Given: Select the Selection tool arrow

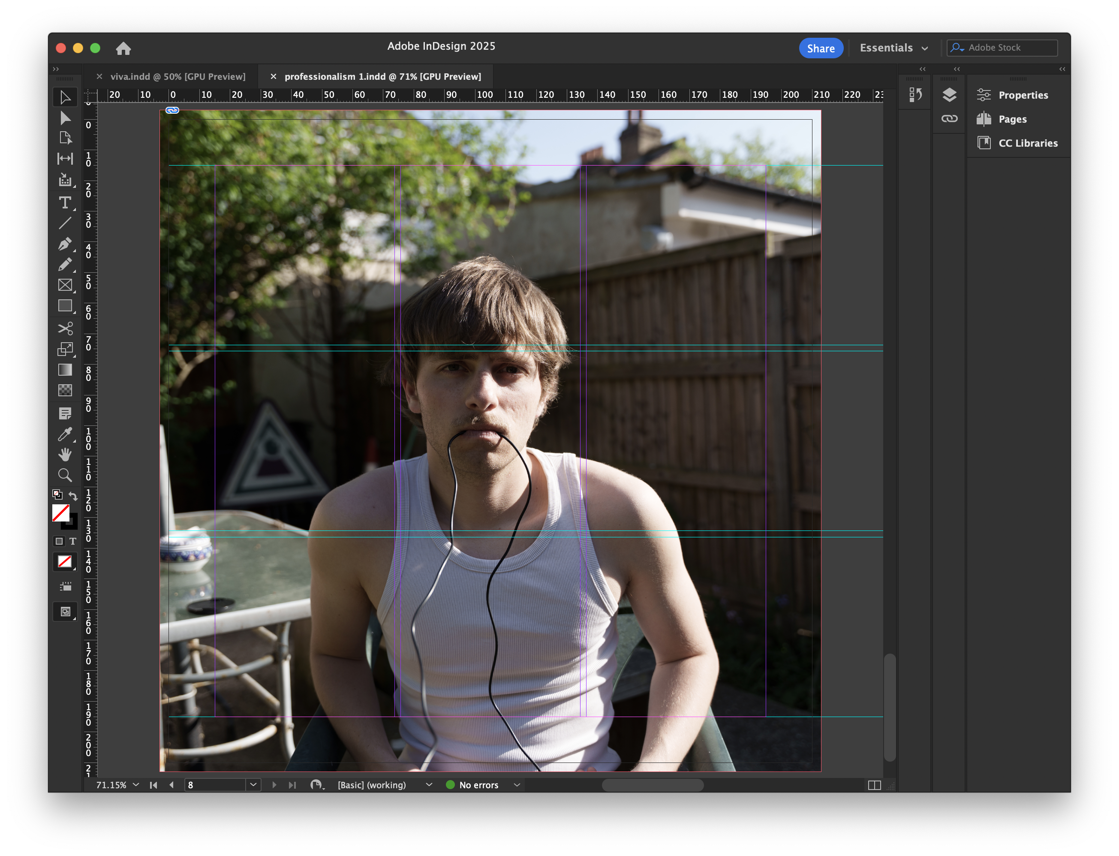Looking at the screenshot, I should point(65,97).
